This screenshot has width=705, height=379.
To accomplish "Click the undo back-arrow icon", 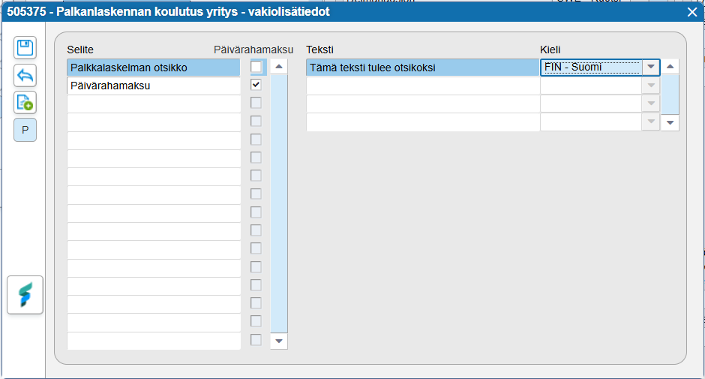I will click(x=25, y=75).
